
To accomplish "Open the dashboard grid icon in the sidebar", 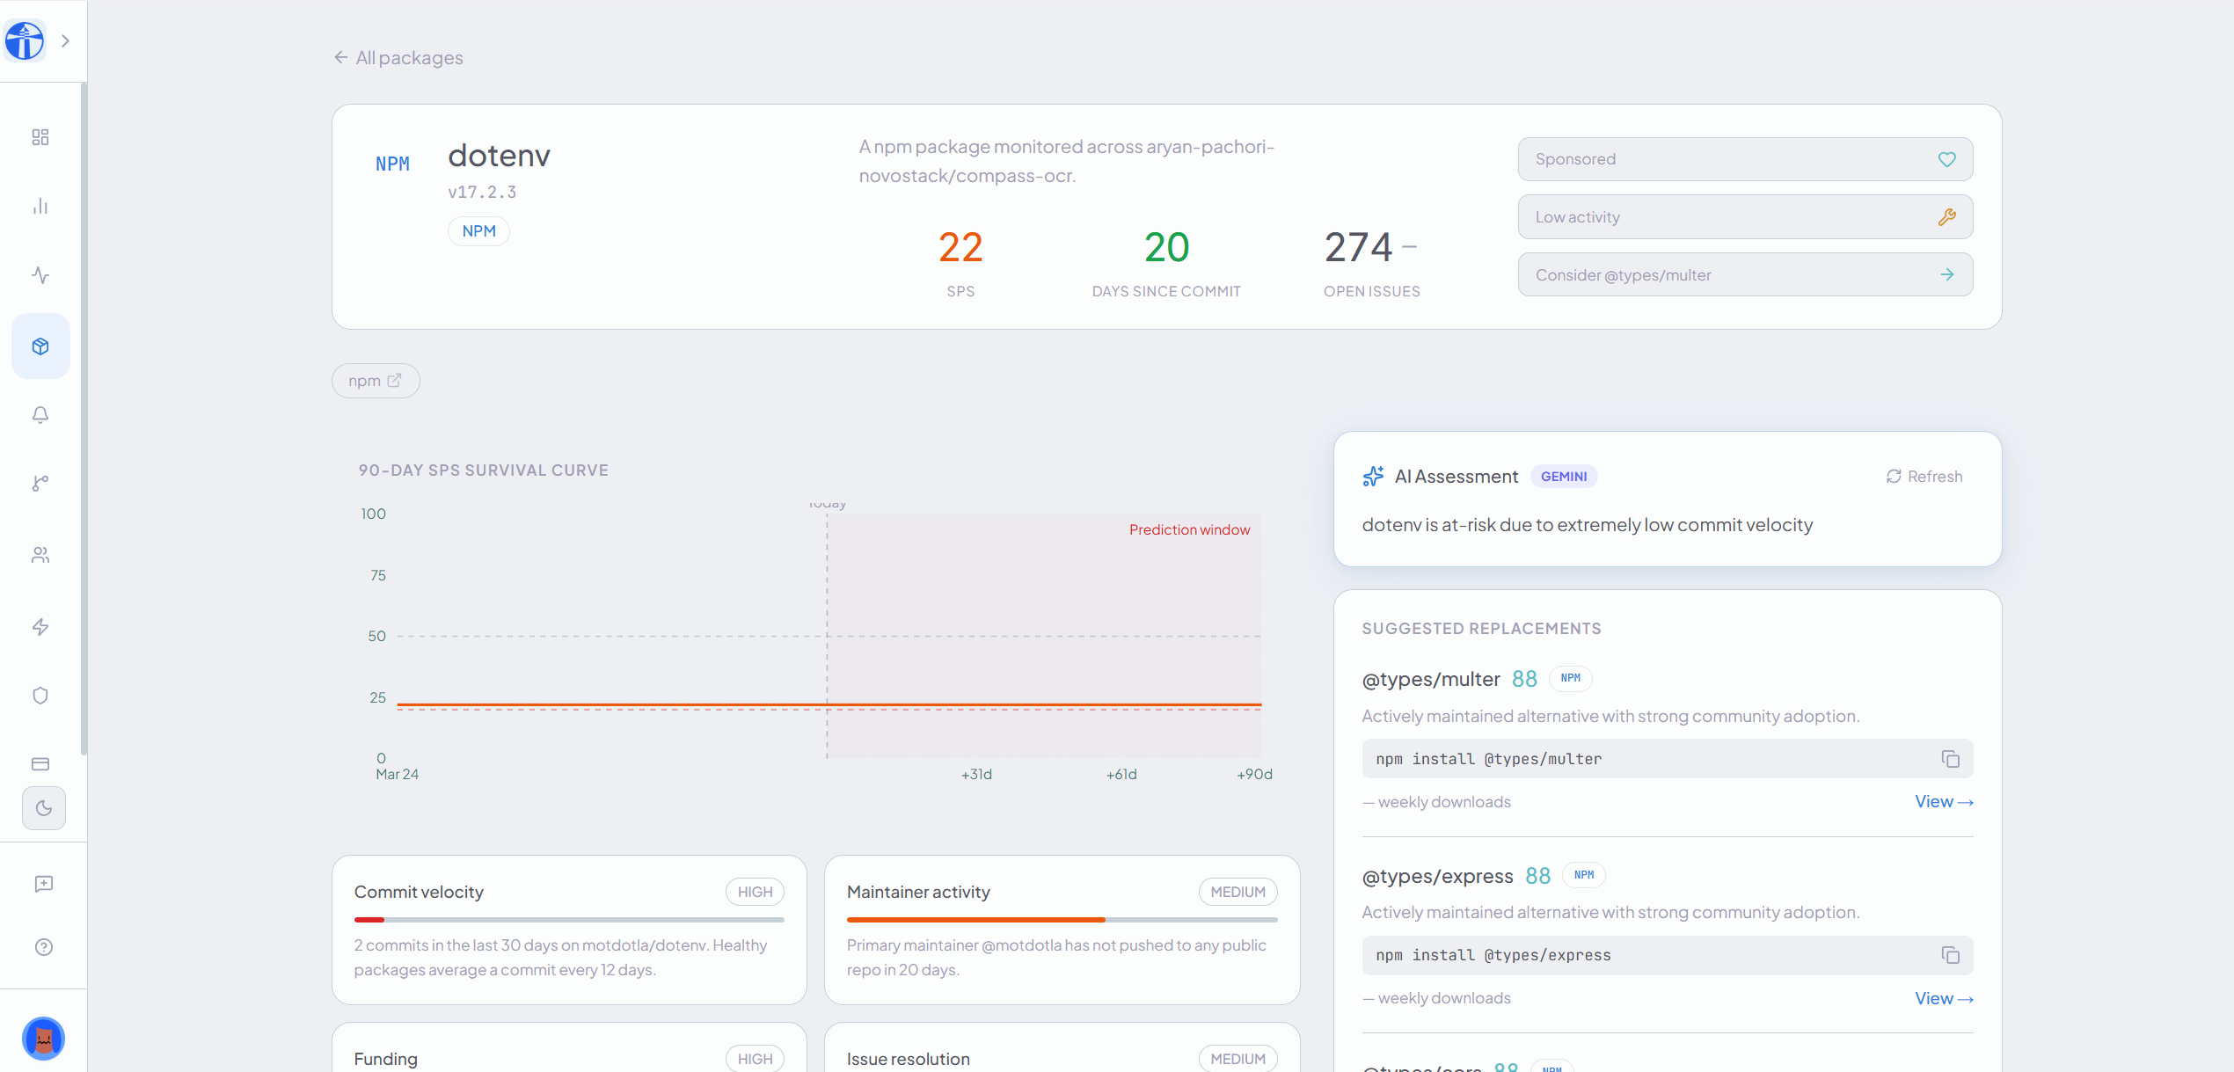I will [x=40, y=137].
